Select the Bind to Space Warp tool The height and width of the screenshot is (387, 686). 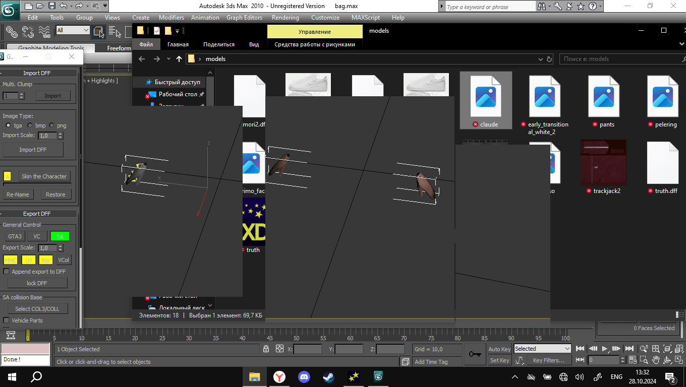coord(44,32)
